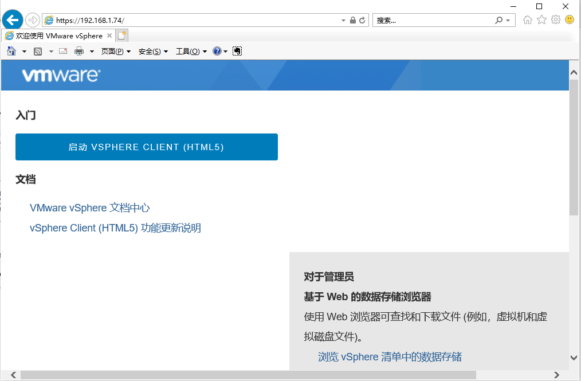Print the page with the printer icon
Screen dimensions: 581x381
79,51
